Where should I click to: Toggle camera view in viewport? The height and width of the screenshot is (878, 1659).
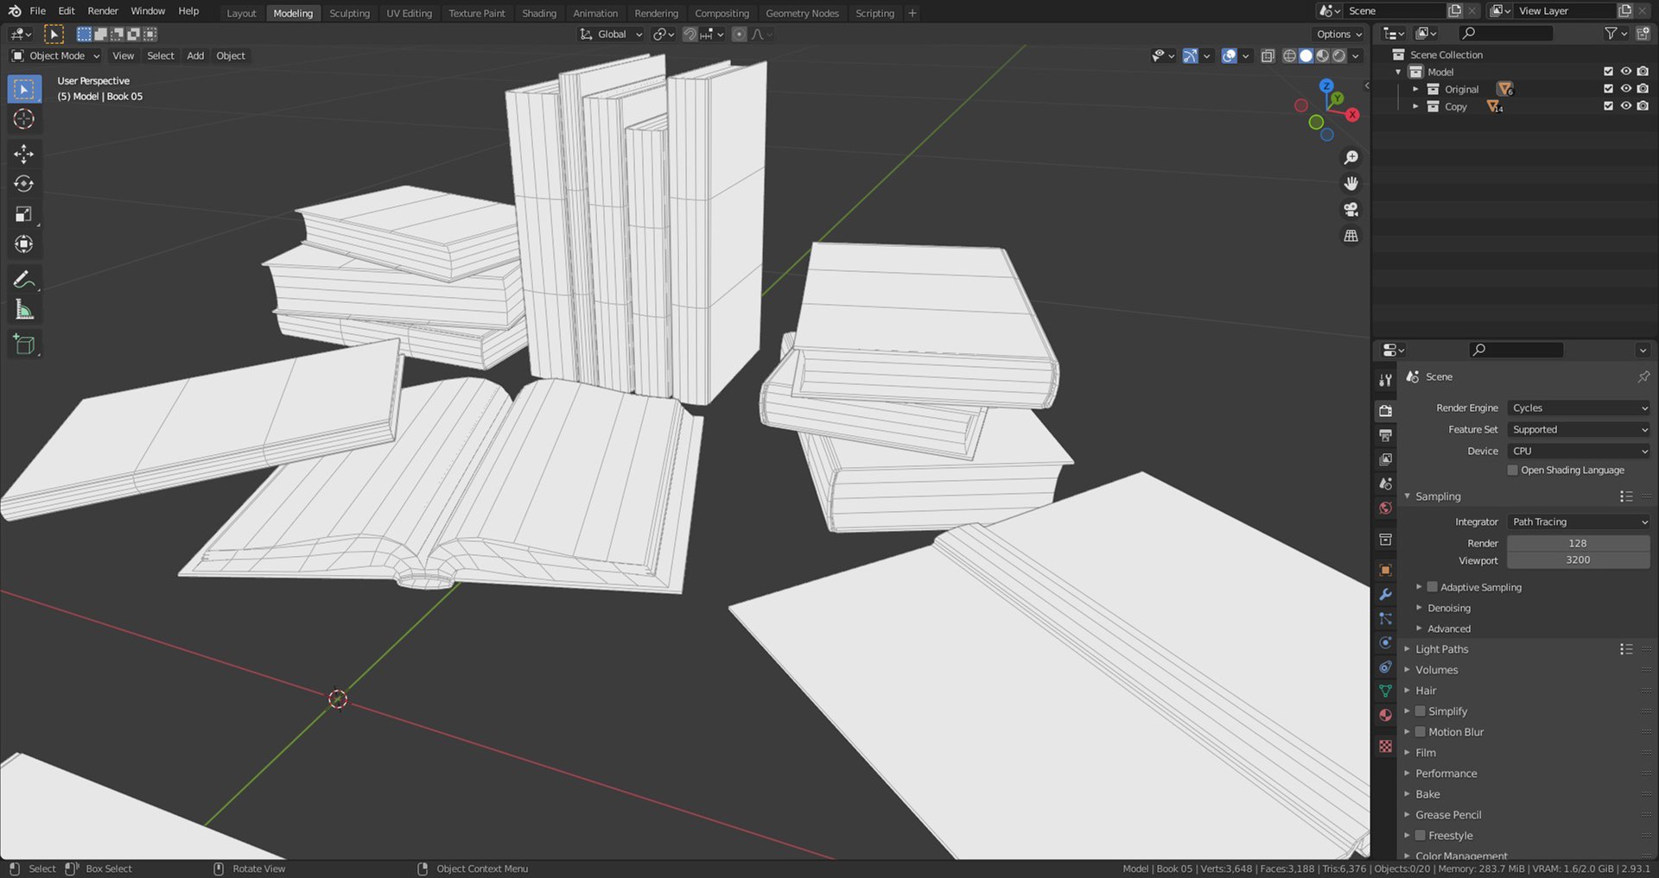click(1351, 210)
